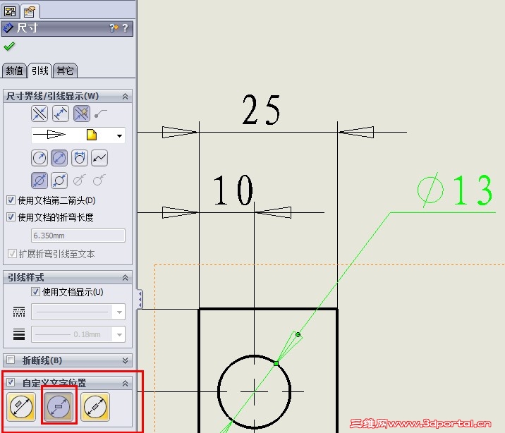Select the diameter leader display icon
The image size is (505, 433).
(59, 158)
